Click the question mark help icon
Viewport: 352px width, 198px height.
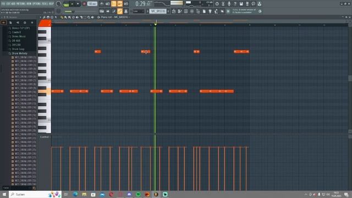[235, 4]
